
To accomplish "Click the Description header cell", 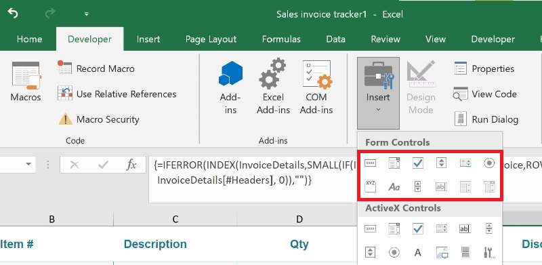I will tap(175, 244).
